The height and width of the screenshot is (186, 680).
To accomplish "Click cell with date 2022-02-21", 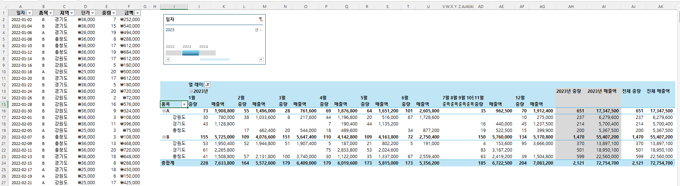I will [x=22, y=183].
